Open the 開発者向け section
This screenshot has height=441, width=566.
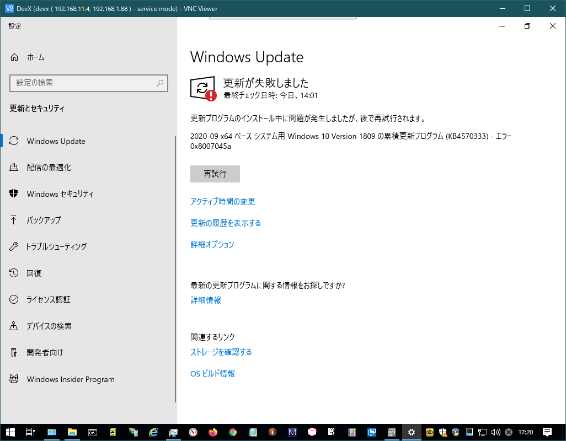coord(88,352)
